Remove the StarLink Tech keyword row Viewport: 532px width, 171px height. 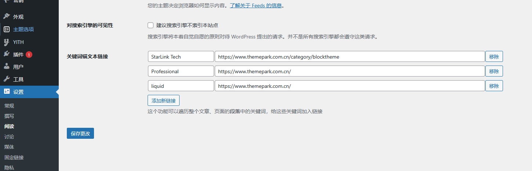click(x=494, y=57)
